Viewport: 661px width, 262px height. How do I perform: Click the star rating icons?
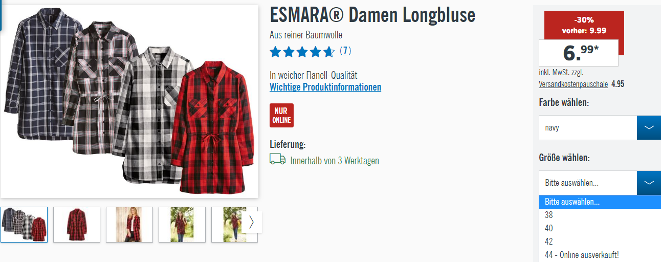(x=302, y=51)
